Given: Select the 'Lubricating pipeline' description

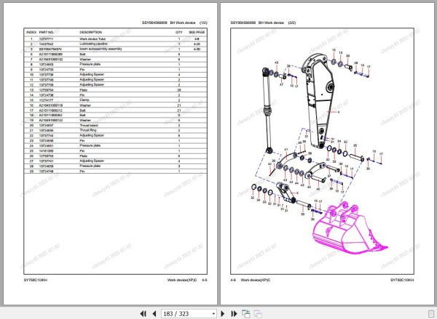Looking at the screenshot, I should (93, 44).
